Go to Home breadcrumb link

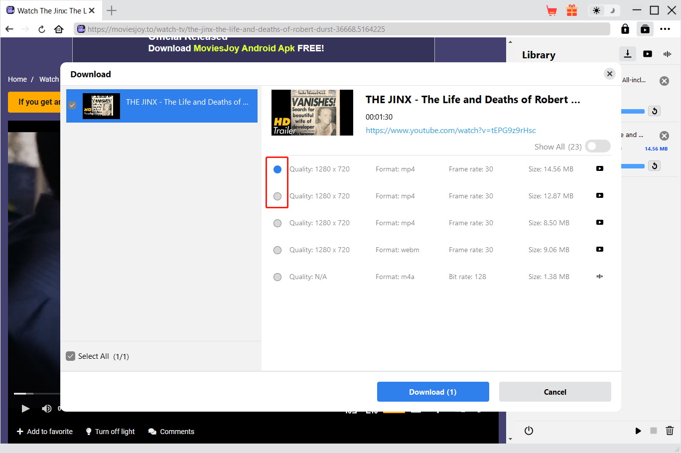tap(17, 79)
